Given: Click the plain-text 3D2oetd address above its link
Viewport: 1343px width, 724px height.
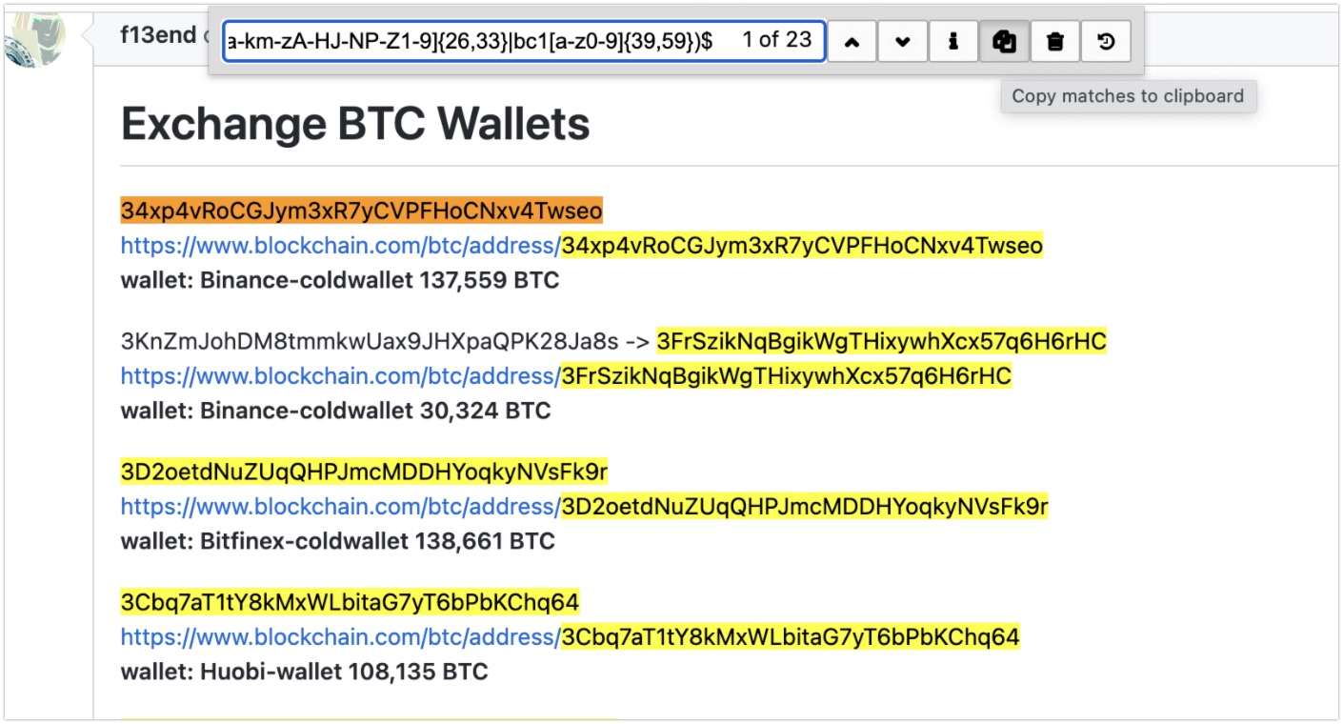Looking at the screenshot, I should pos(364,472).
